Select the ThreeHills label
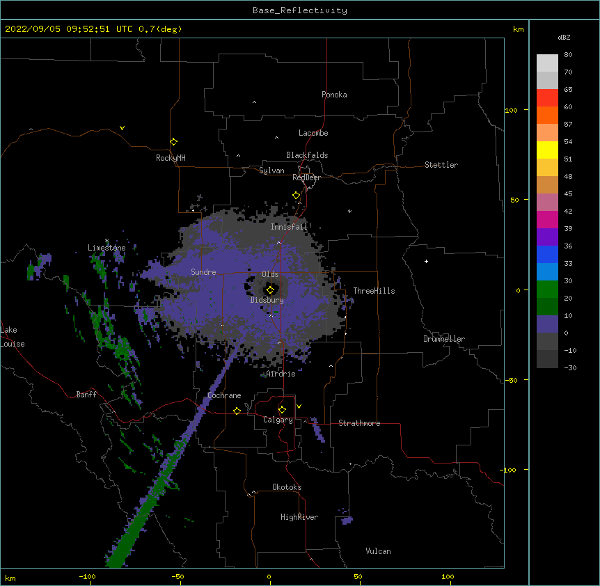 tap(374, 291)
